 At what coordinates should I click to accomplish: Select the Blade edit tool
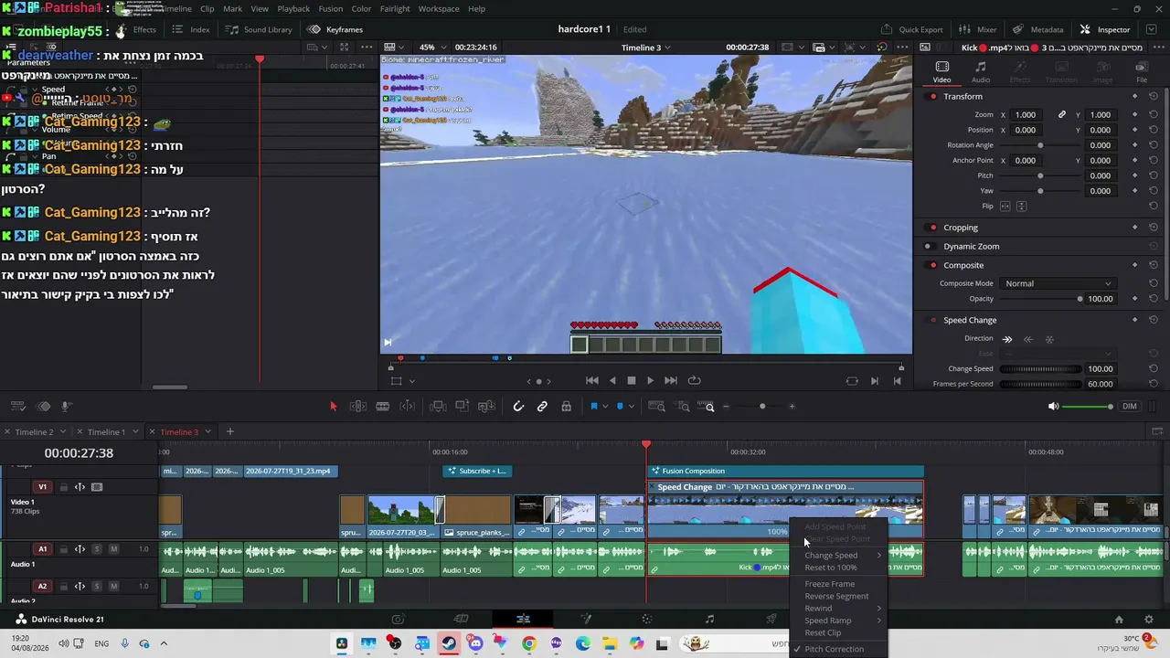pos(383,407)
